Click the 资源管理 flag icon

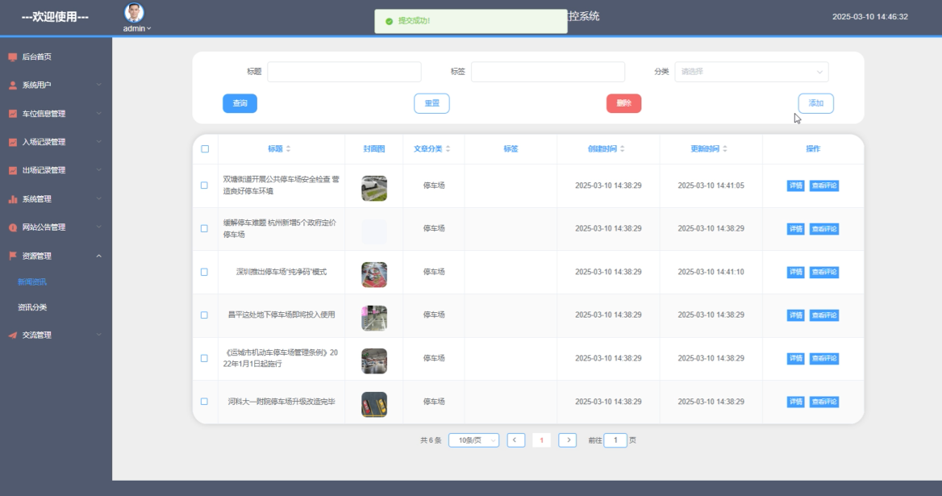click(x=13, y=256)
